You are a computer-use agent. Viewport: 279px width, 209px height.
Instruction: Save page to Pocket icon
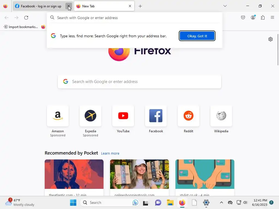tap(243, 17)
